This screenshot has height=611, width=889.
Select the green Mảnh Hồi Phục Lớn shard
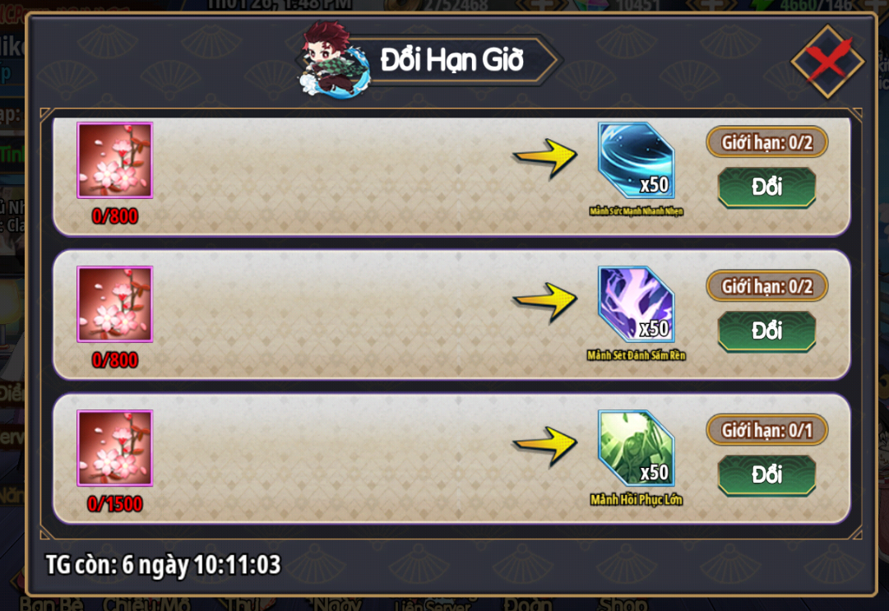[637, 448]
